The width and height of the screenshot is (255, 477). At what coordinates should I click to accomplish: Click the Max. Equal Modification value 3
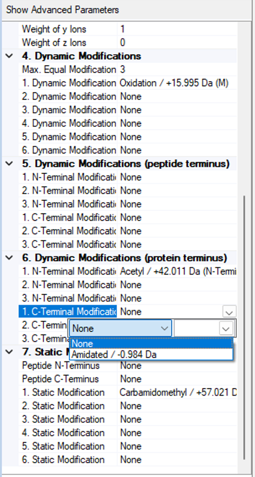122,70
